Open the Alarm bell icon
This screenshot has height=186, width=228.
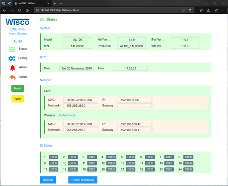[12, 68]
